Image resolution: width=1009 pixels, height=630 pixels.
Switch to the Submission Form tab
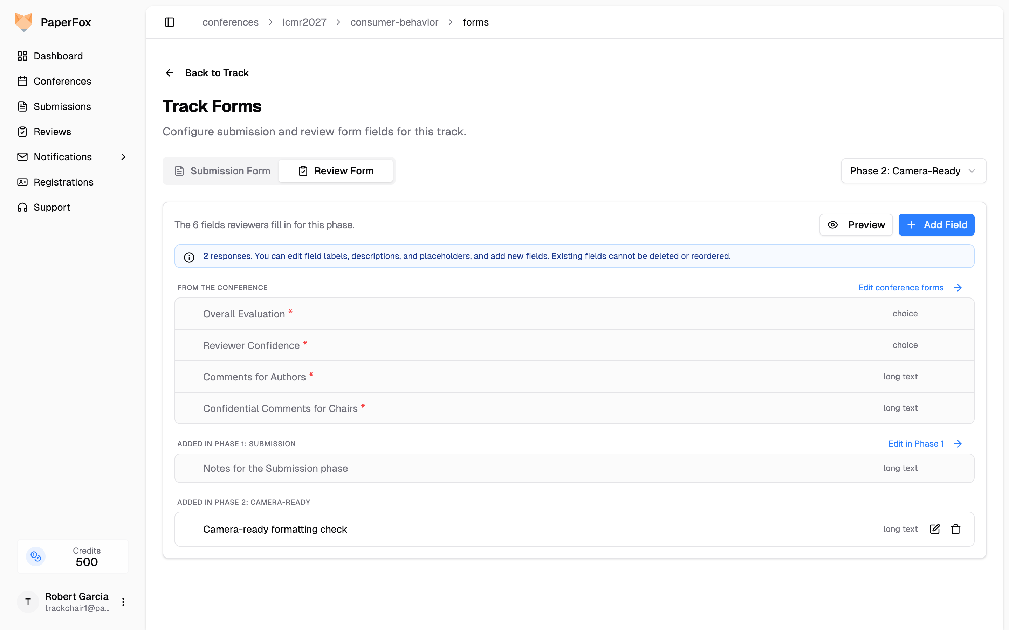222,171
